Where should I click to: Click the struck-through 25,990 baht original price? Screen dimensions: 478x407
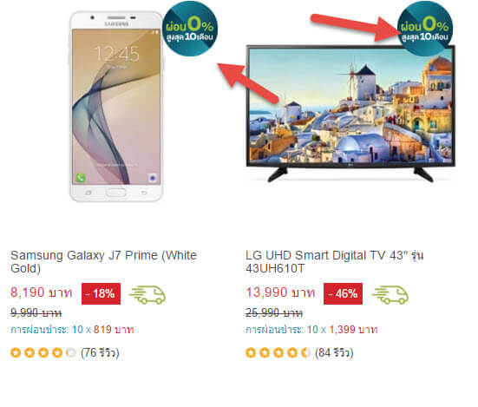tap(274, 312)
